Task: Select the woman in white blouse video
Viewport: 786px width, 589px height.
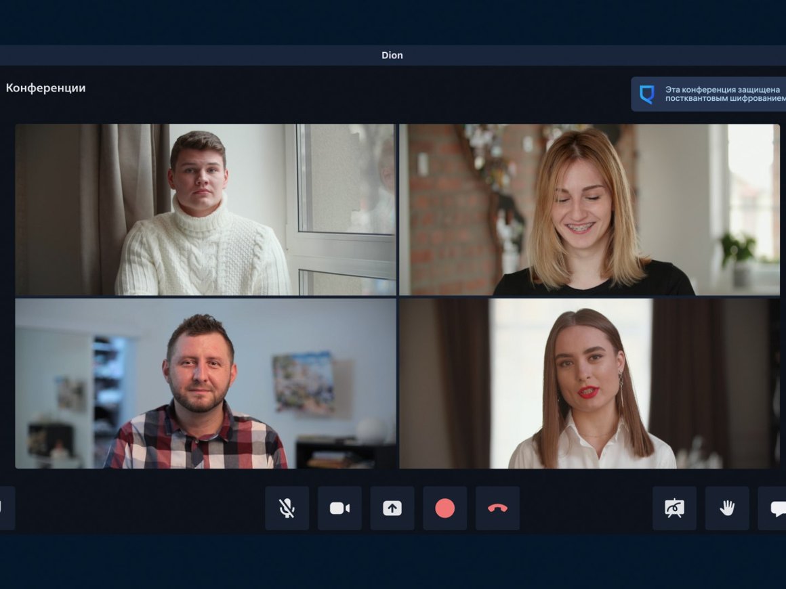Action: (x=589, y=384)
